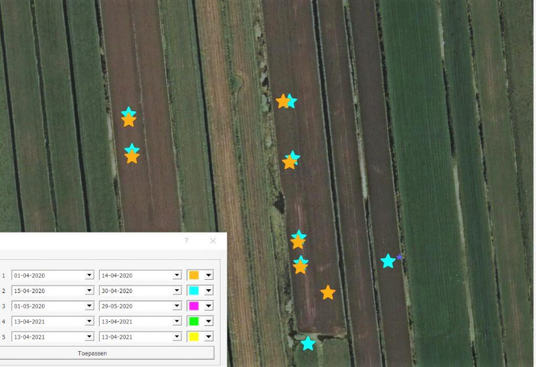The width and height of the screenshot is (536, 367).
Task: Click the orange color swatch in row 1
Action: click(x=194, y=275)
